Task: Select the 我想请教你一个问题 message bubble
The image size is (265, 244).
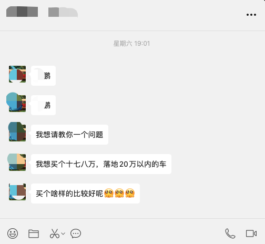Action: (69, 135)
